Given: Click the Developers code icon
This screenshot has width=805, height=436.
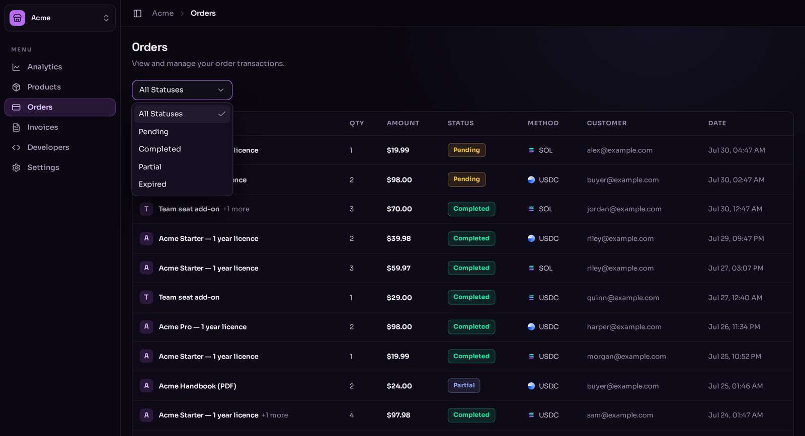Looking at the screenshot, I should 16,147.
